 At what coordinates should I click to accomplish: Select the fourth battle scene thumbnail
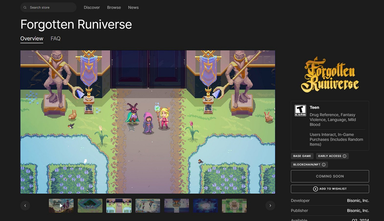tap(148, 206)
